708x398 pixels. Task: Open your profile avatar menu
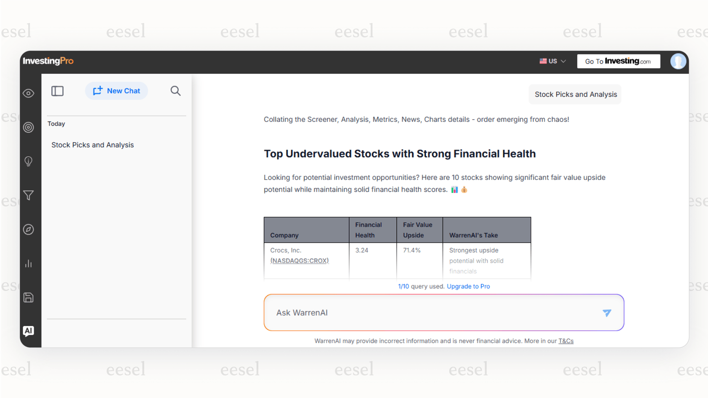[x=678, y=61]
